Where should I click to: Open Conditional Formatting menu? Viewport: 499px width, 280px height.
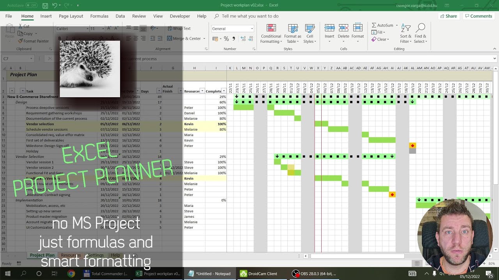tap(271, 34)
